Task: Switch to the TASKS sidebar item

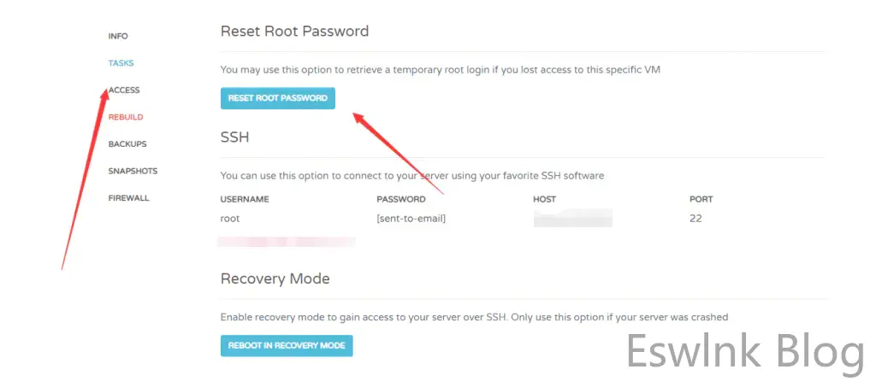Action: (121, 63)
